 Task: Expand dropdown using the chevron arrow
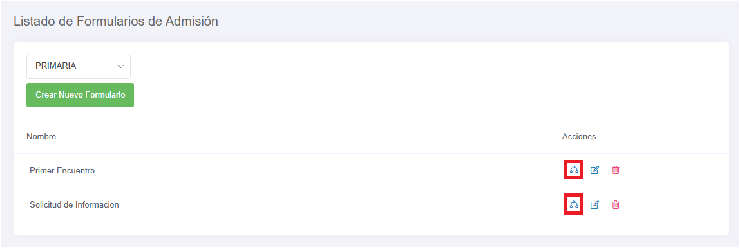(120, 66)
